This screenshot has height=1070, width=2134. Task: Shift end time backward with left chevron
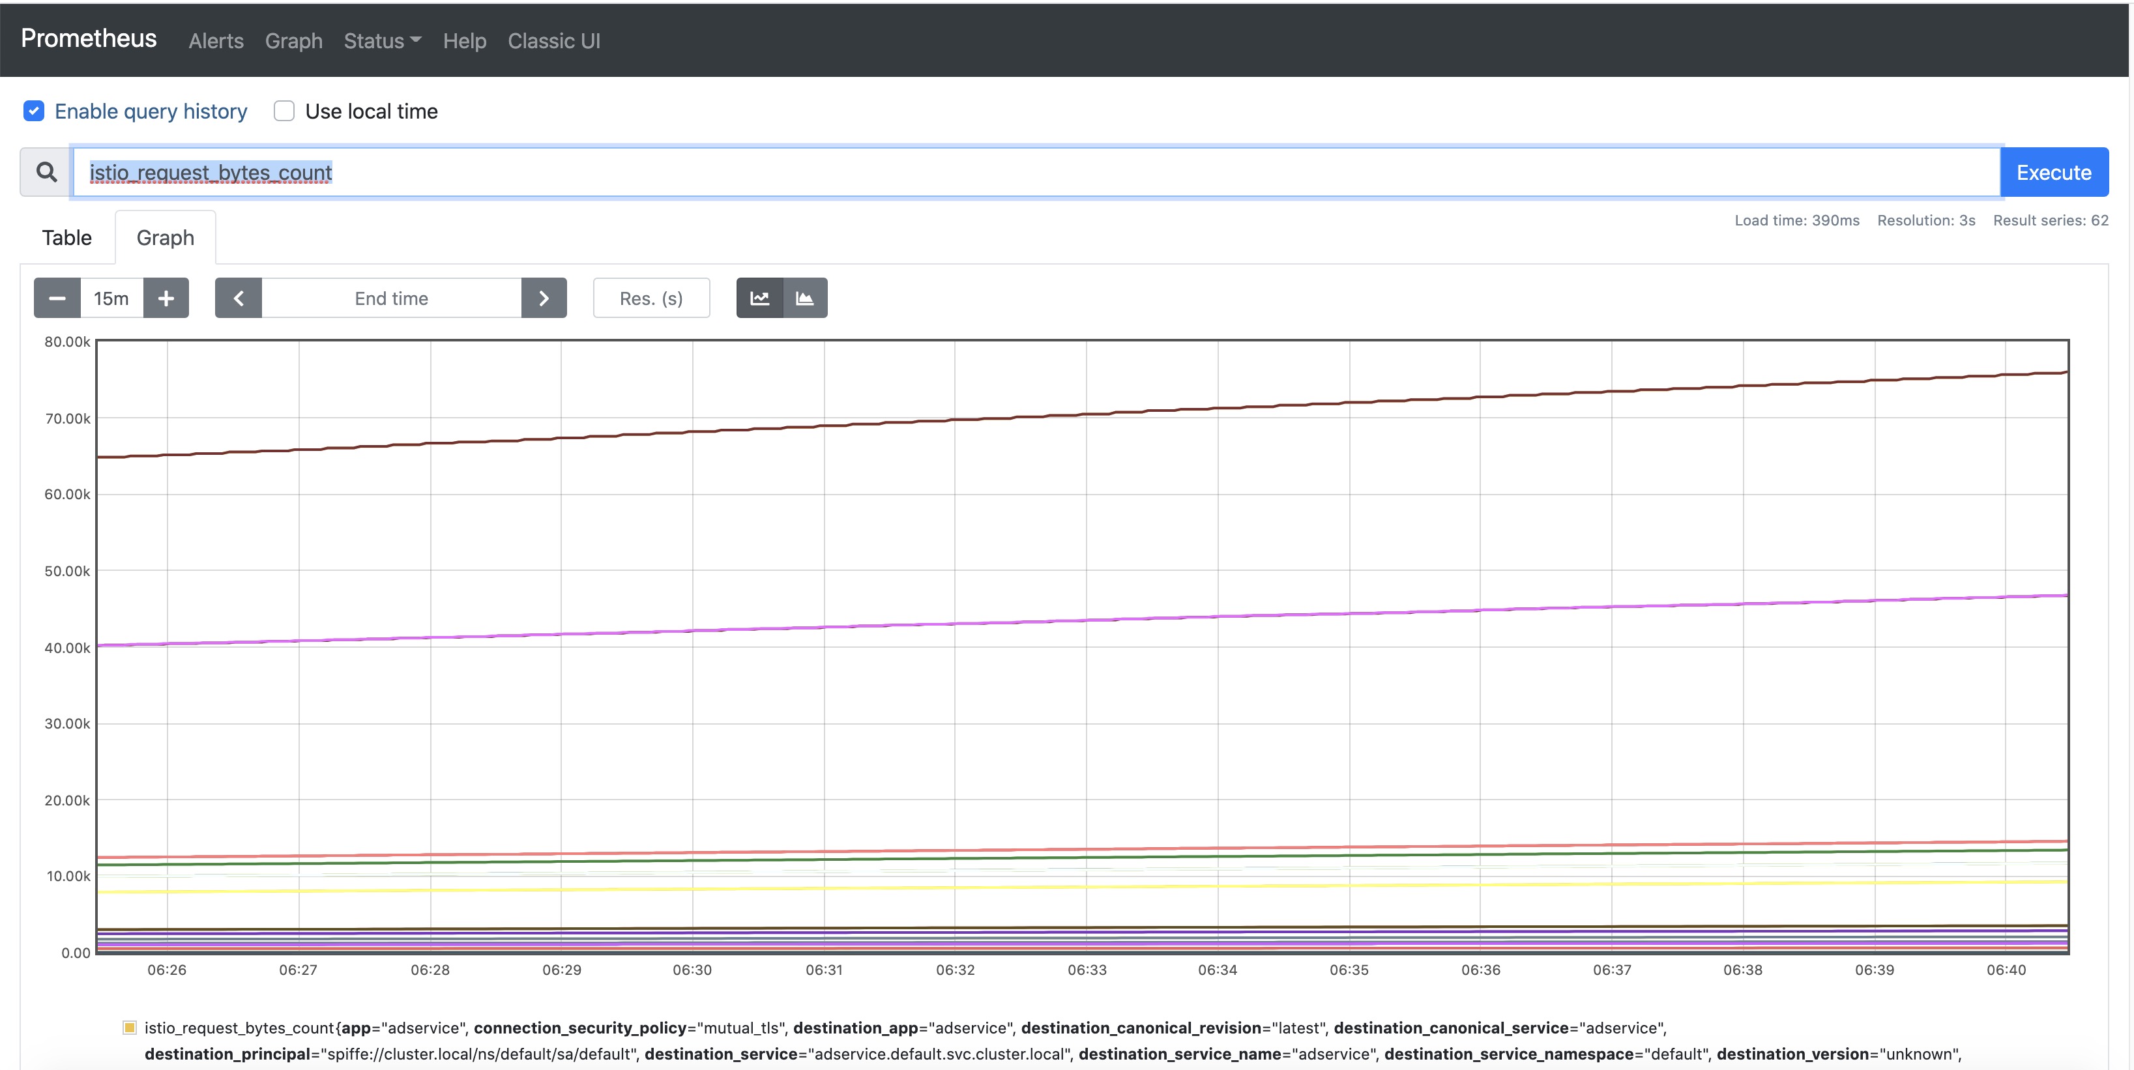point(239,298)
